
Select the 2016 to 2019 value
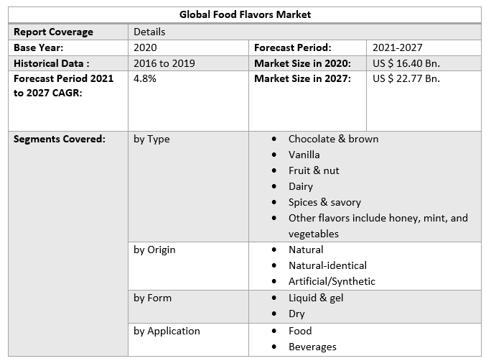click(164, 63)
